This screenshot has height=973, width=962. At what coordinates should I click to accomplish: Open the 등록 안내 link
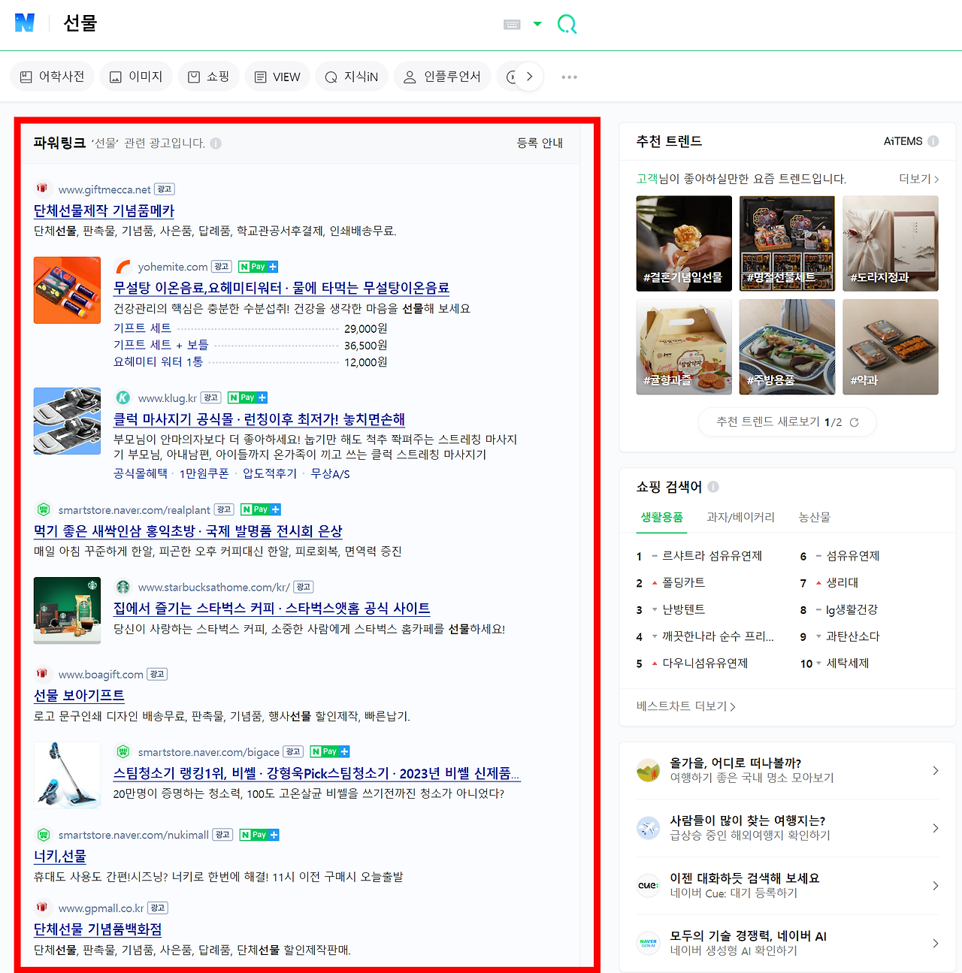click(x=540, y=143)
